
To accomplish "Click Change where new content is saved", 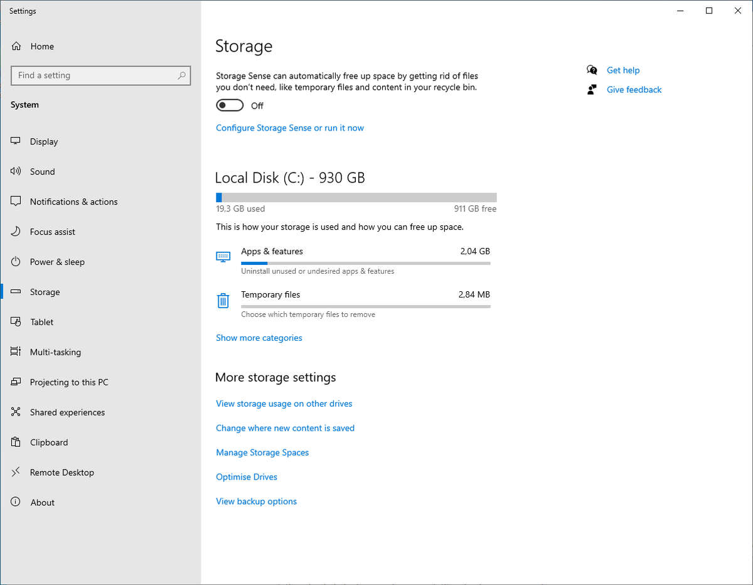I will (285, 428).
